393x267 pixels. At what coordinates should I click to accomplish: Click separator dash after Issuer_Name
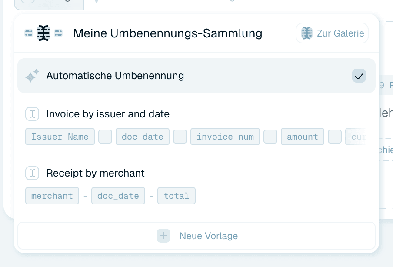pos(105,137)
